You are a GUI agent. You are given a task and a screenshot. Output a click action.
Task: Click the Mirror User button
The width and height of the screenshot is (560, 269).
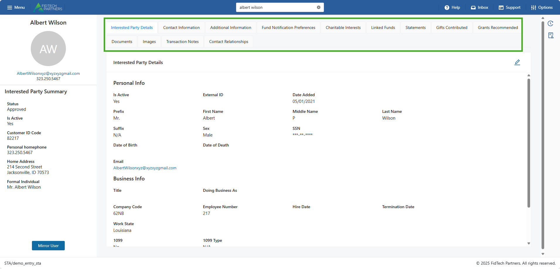(48, 246)
